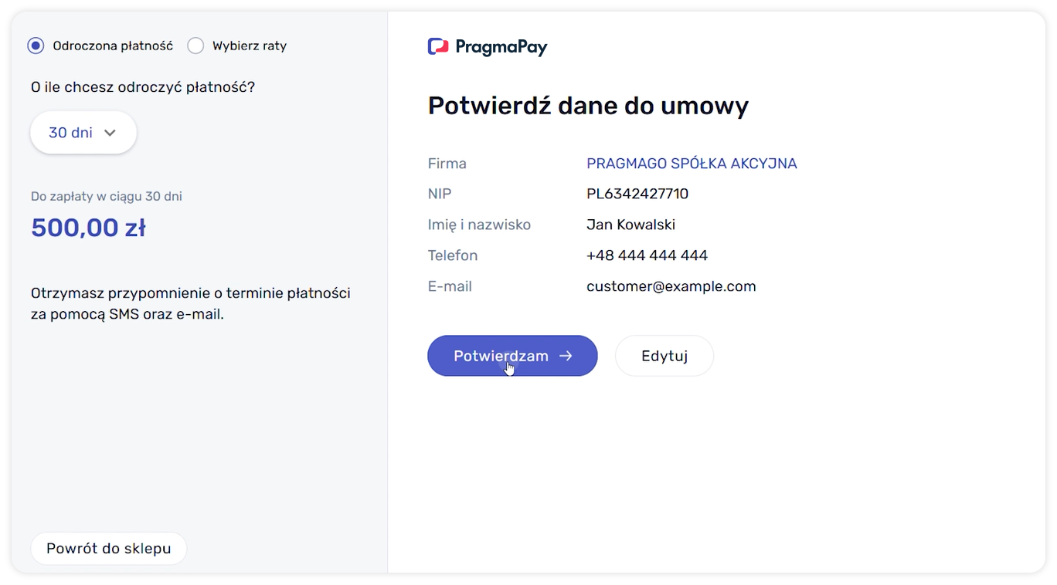Screen dimensions: 1057x585
Task: Select the Odroczona płatność radio button
Action: (36, 46)
